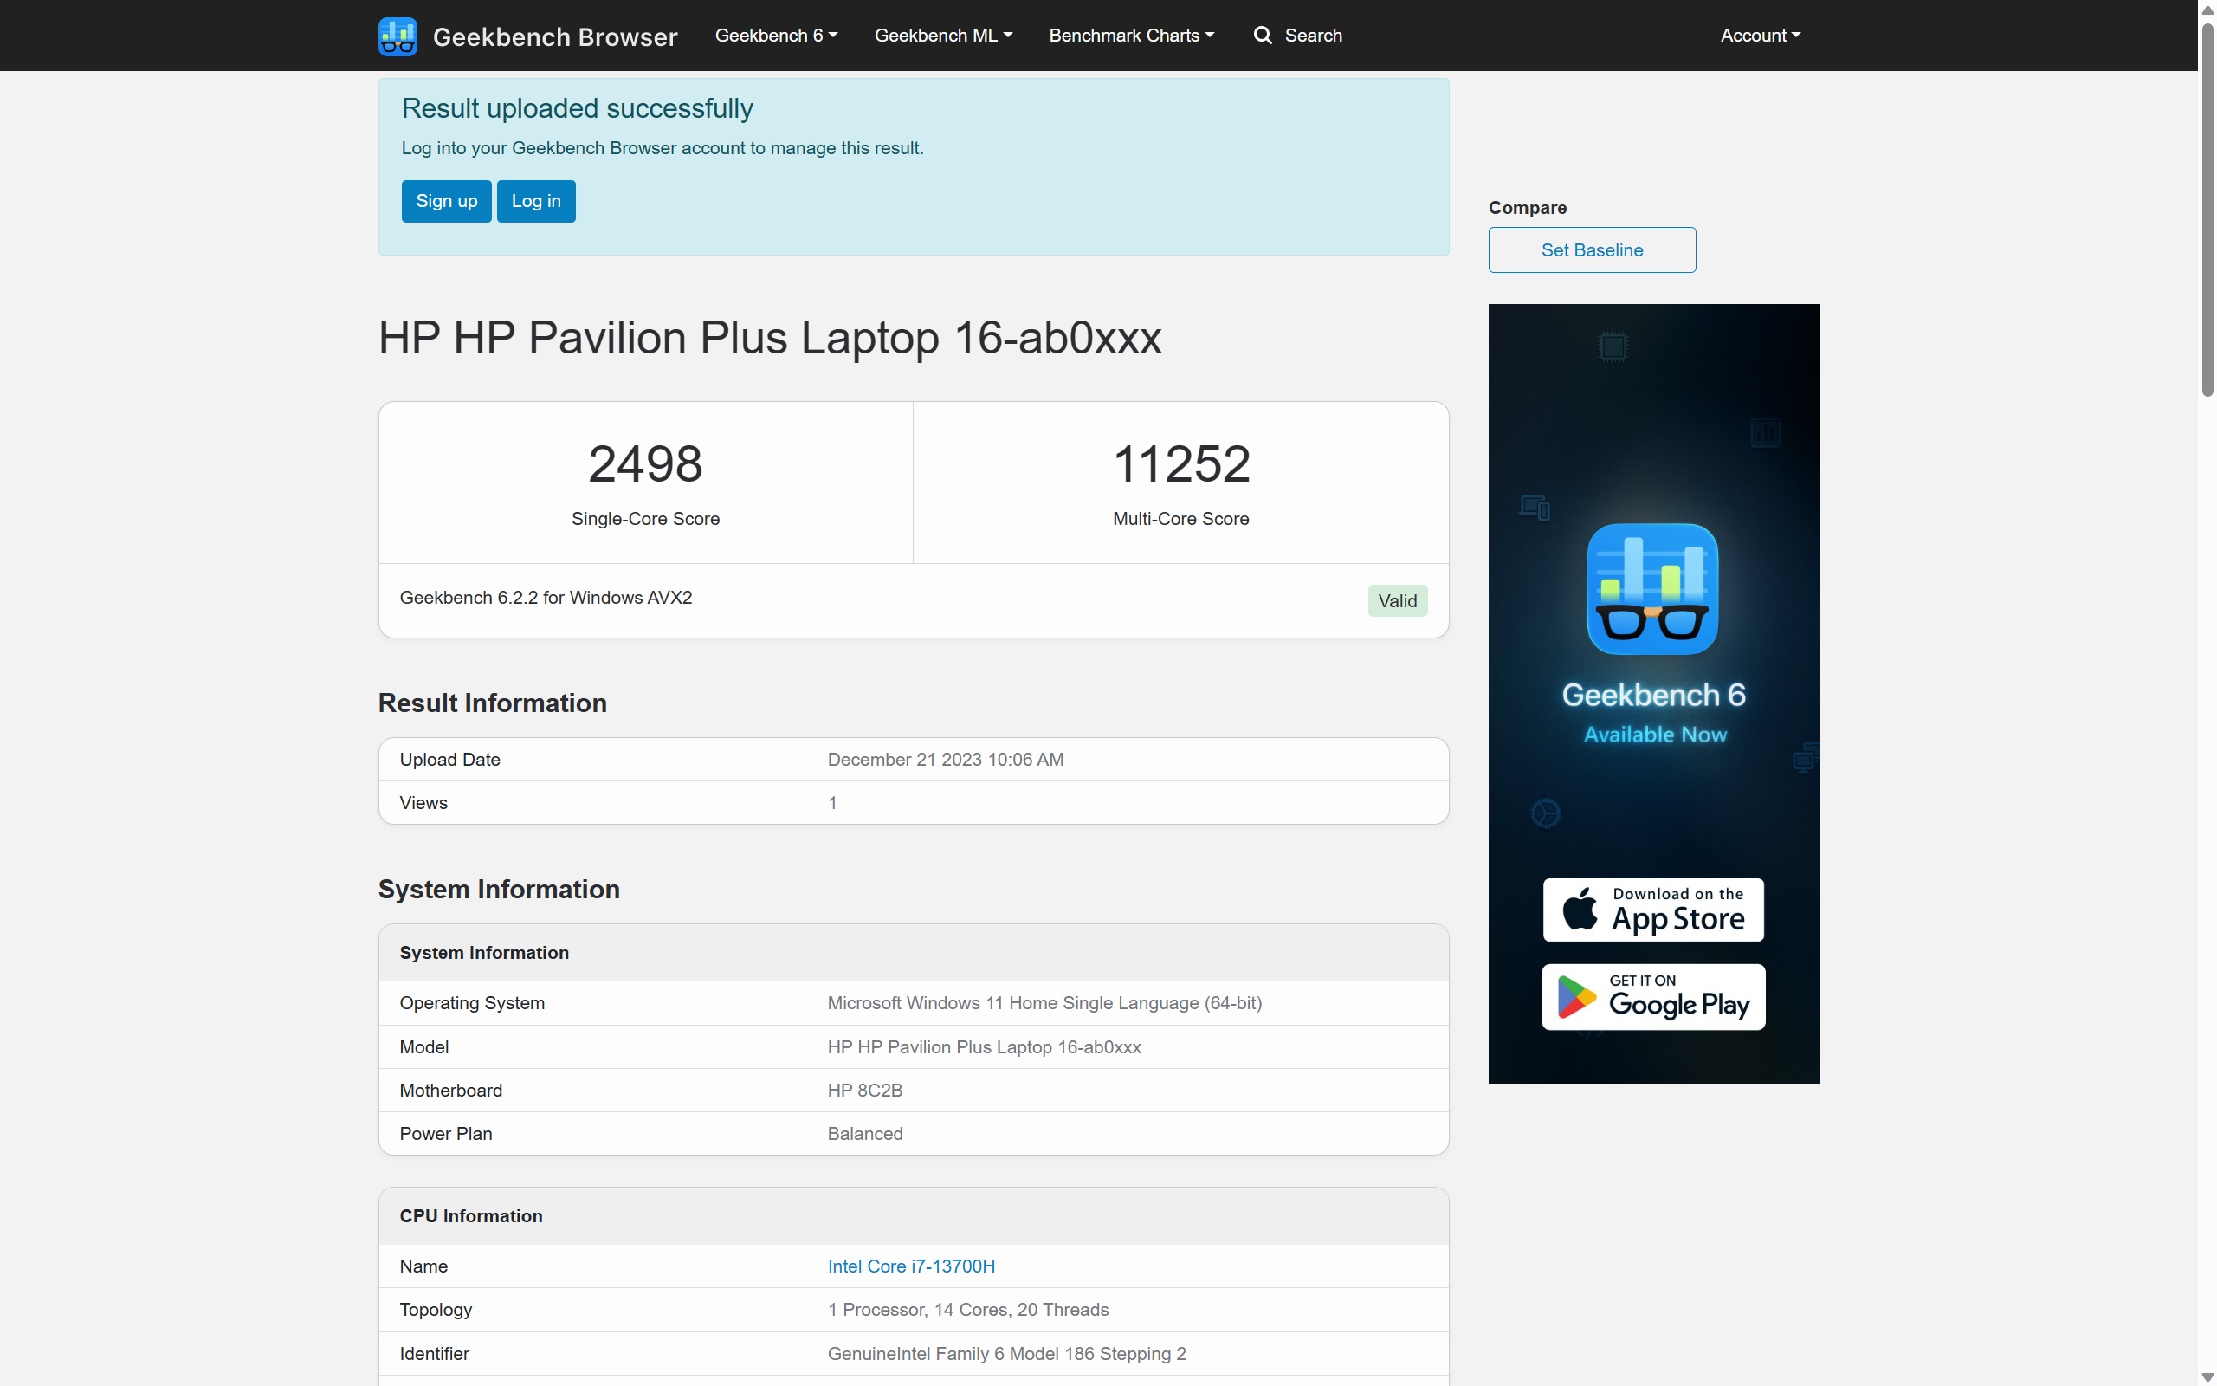Click the Geekbench logo icon in navbar

coord(398,36)
